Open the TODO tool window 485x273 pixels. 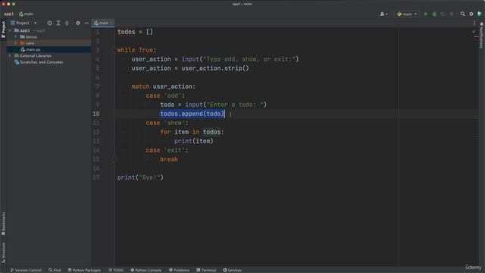[x=116, y=270]
